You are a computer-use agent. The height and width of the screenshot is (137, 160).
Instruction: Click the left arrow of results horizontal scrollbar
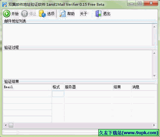click(x=6, y=125)
